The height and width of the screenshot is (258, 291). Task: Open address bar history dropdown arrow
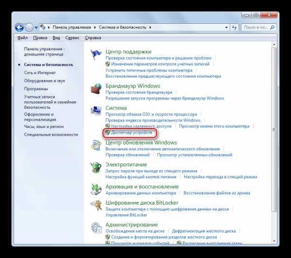pyautogui.click(x=226, y=28)
